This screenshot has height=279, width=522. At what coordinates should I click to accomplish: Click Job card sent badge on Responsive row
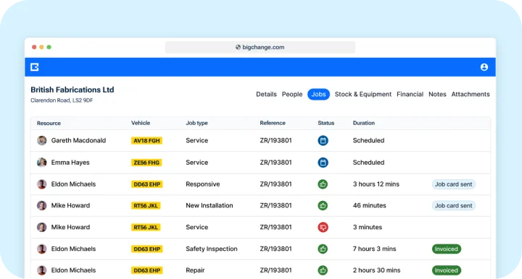click(x=453, y=184)
